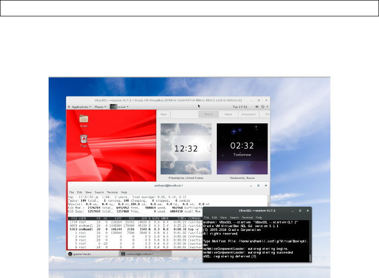Minimize the VBoxSDL terminal window

293,211
